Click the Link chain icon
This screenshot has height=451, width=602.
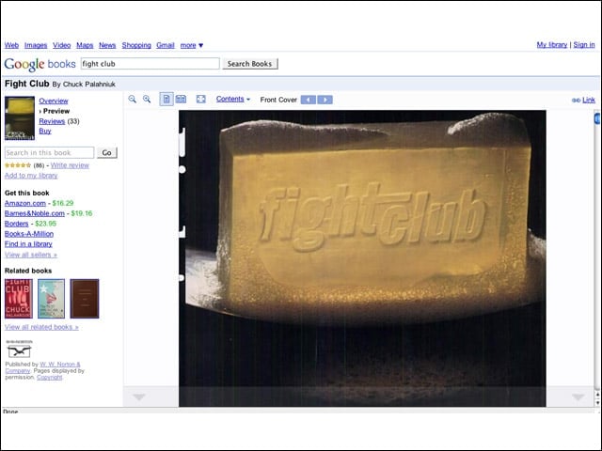coord(576,101)
